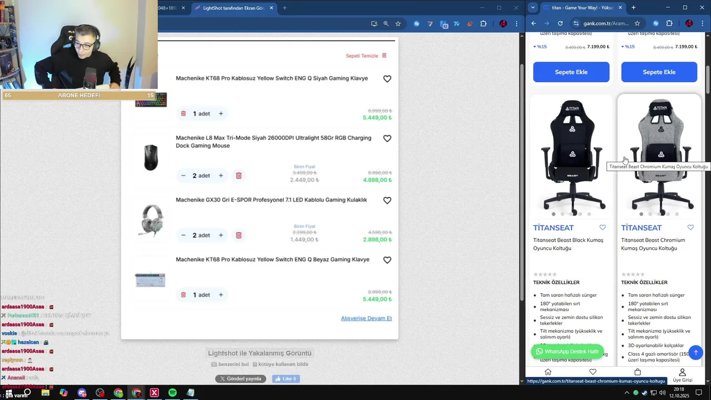
Task: Click the Facebook Like button on Lightshot page
Action: pyautogui.click(x=287, y=379)
